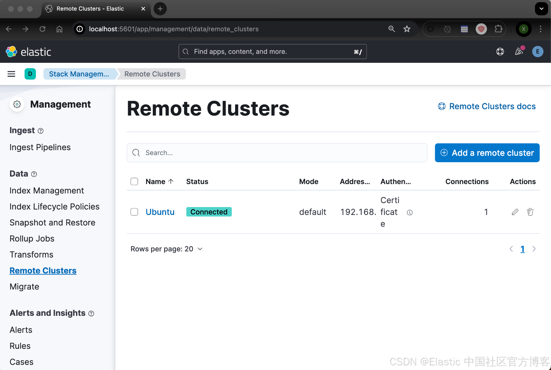Click the Stack Management breadcrumb
This screenshot has width=551, height=370.
tap(79, 74)
